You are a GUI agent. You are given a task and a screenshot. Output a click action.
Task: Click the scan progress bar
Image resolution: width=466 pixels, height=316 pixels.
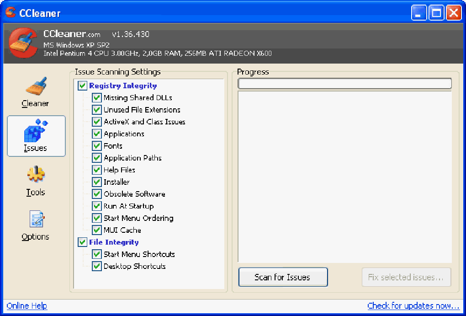pos(345,84)
